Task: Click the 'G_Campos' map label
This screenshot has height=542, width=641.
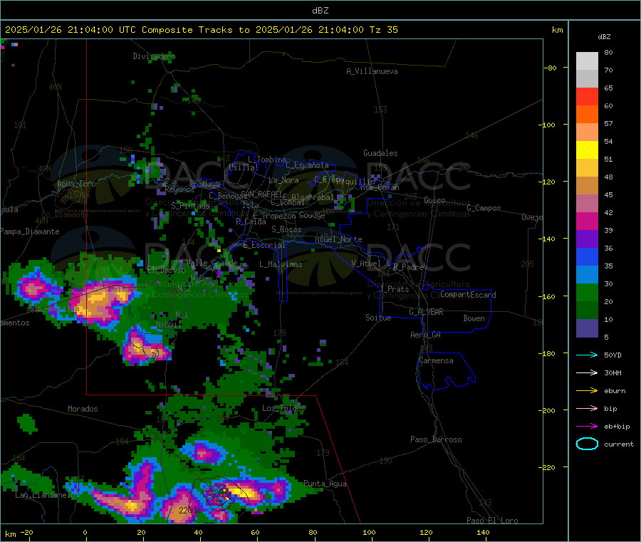Action: pos(484,208)
